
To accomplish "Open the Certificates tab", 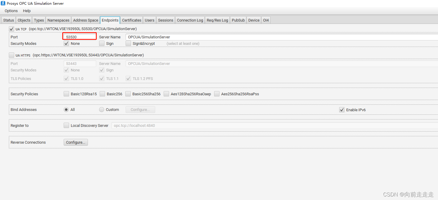I will [132, 20].
